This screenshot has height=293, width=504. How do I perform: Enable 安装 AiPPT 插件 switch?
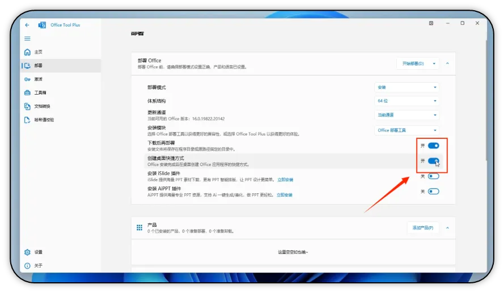[433, 192]
